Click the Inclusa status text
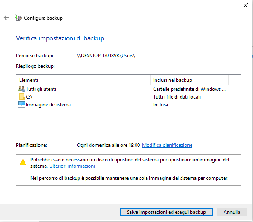 pyautogui.click(x=161, y=105)
